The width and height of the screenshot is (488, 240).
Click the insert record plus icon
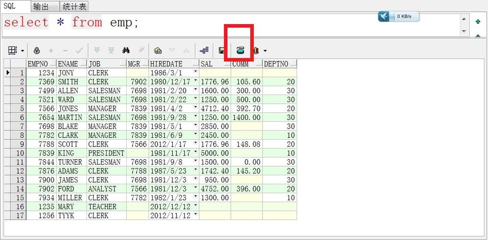pos(51,50)
